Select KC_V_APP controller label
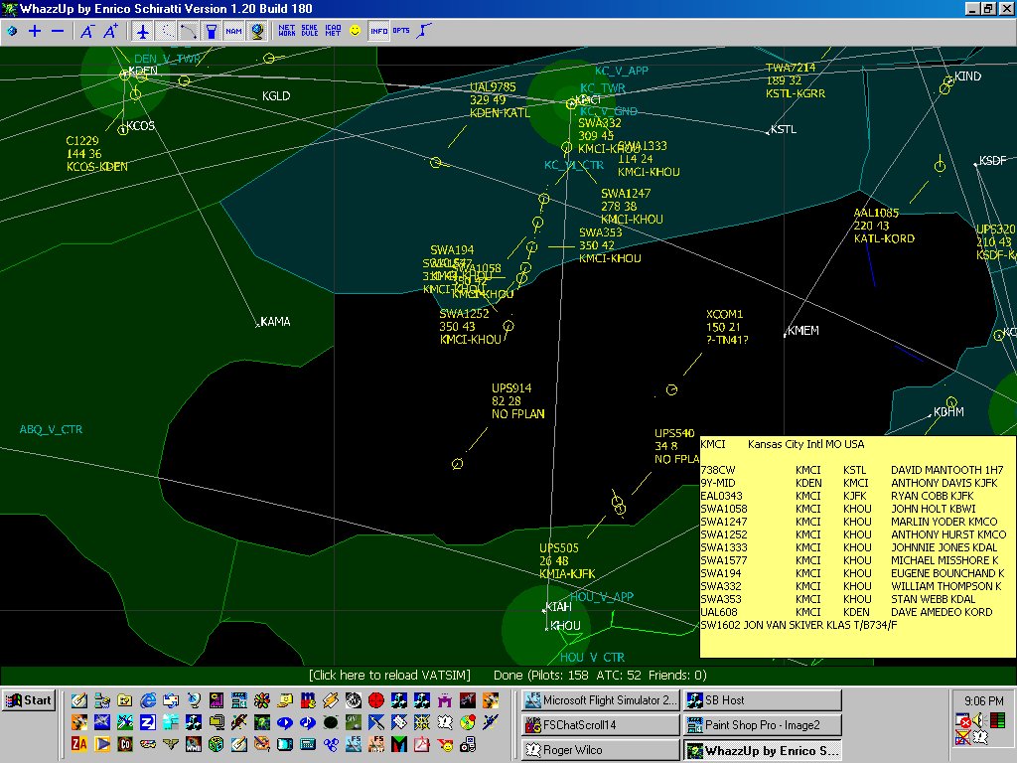Viewport: 1017px width, 763px height. [x=622, y=71]
